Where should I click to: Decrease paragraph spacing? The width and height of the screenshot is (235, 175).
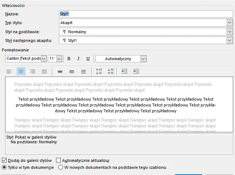coord(111,71)
